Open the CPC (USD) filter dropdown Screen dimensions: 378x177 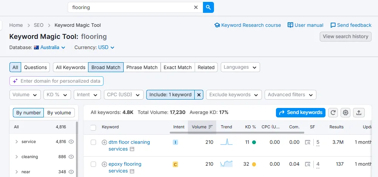[x=124, y=95]
